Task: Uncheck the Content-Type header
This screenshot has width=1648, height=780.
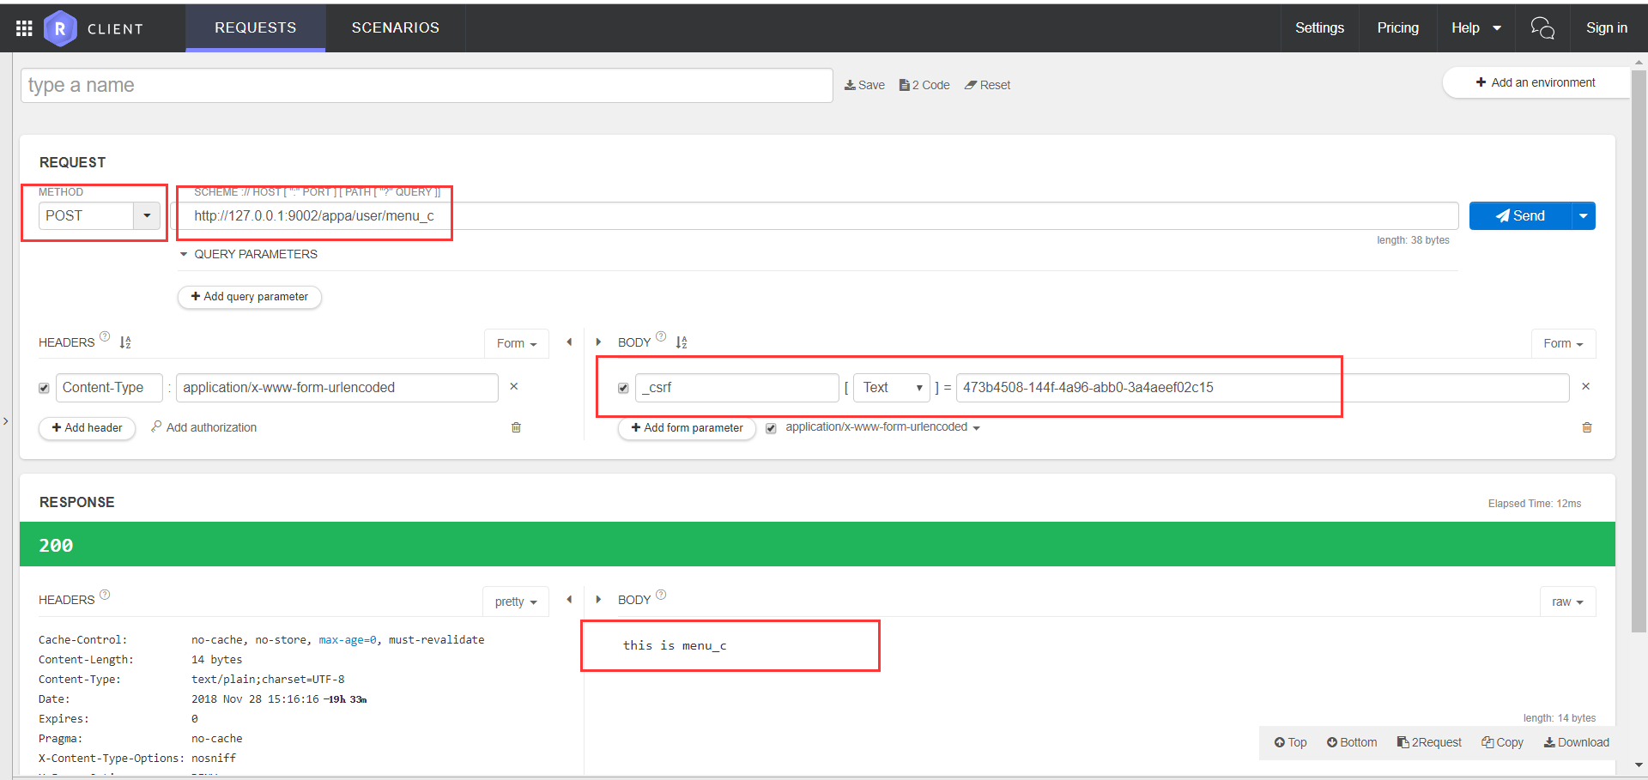Action: pyautogui.click(x=43, y=388)
